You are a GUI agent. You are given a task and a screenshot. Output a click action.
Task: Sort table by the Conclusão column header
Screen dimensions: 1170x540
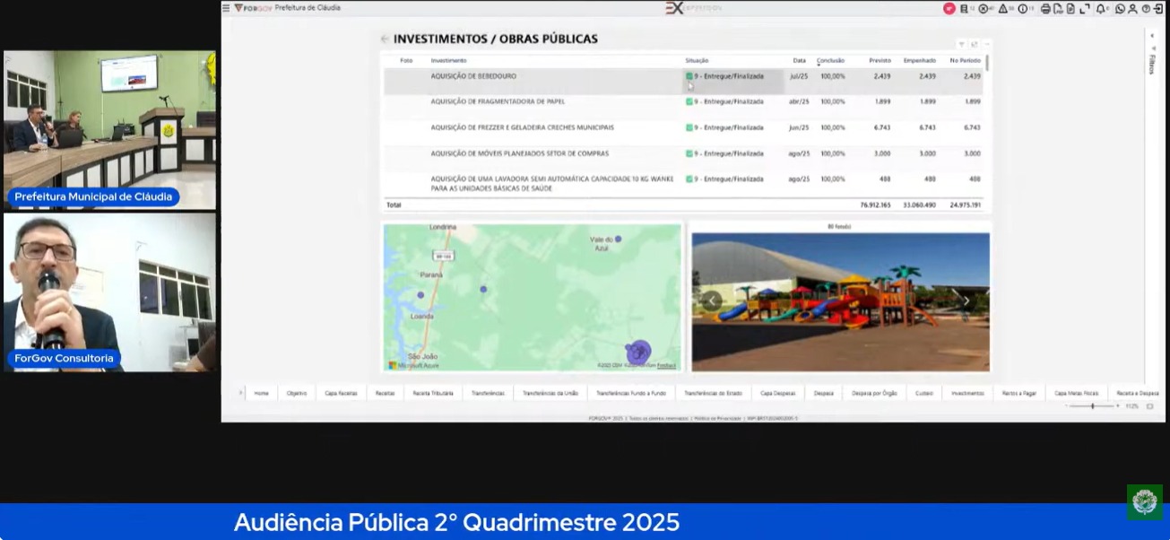pyautogui.click(x=830, y=60)
